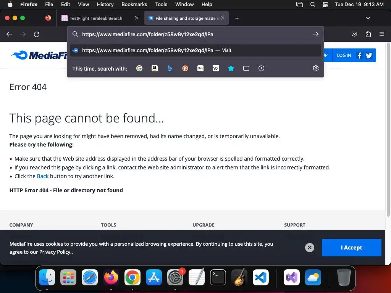391x293 pixels.
Task: Open Google Chrome from the dock
Action: point(132,277)
